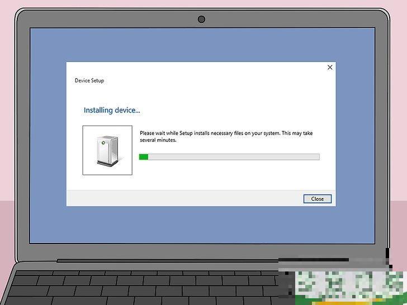Select the "Device Setup" title text

tap(89, 80)
